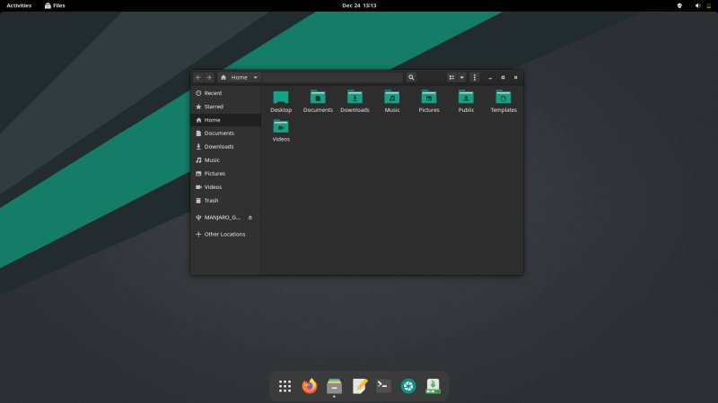718x403 pixels.
Task: Open the Files app menu in top bar
Action: pyautogui.click(x=55, y=5)
